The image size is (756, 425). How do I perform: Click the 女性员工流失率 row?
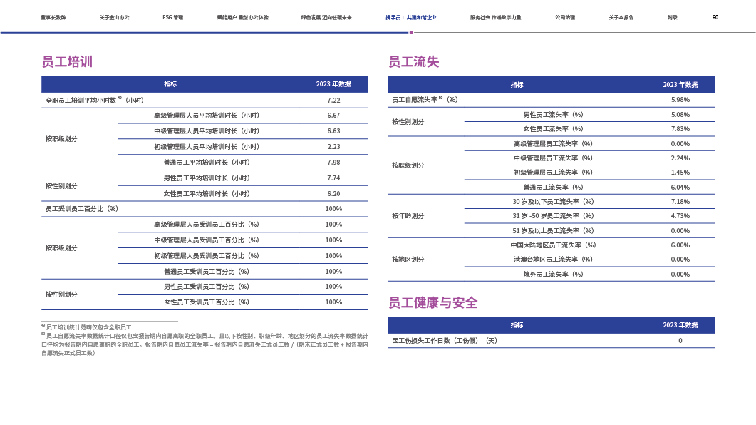click(x=553, y=129)
